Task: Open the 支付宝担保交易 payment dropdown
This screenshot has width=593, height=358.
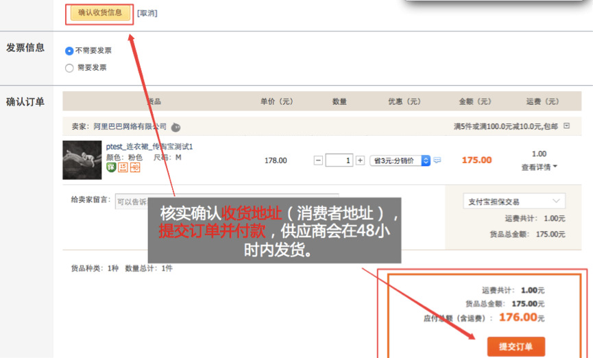Action: pyautogui.click(x=514, y=202)
